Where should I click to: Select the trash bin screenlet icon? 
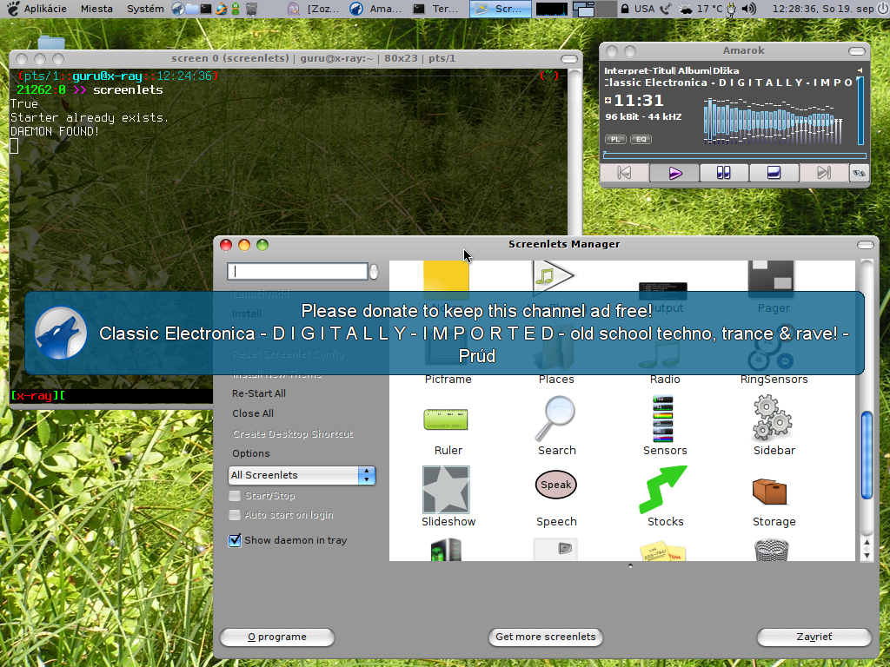(x=772, y=550)
